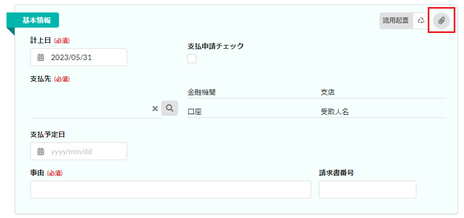
Task: Click the 支店 field row
Action: click(382, 93)
